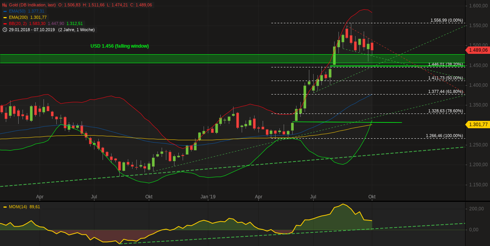Click the 1.377,44 (61.80%) Fibonacci label
This screenshot has width=490, height=246.
[445, 91]
